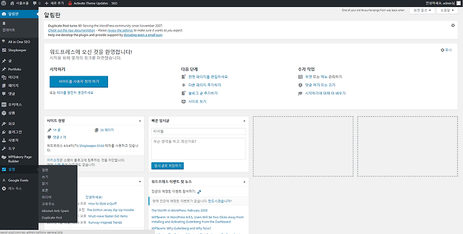The height and width of the screenshot is (234, 463).
Task: Collapse the 워드프레스 이벤트 및 뉴스 widget arrow
Action: point(244,182)
